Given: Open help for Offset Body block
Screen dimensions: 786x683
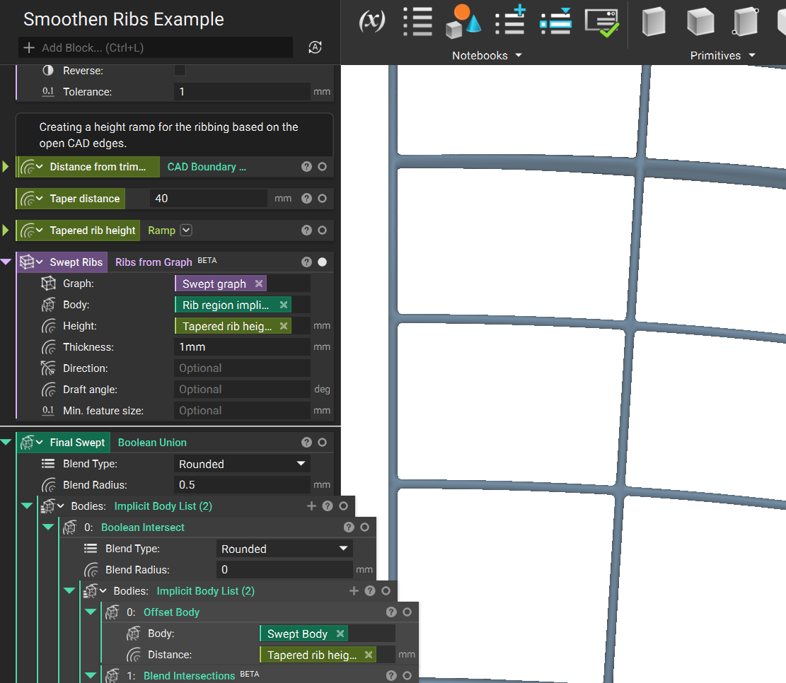Looking at the screenshot, I should (391, 612).
